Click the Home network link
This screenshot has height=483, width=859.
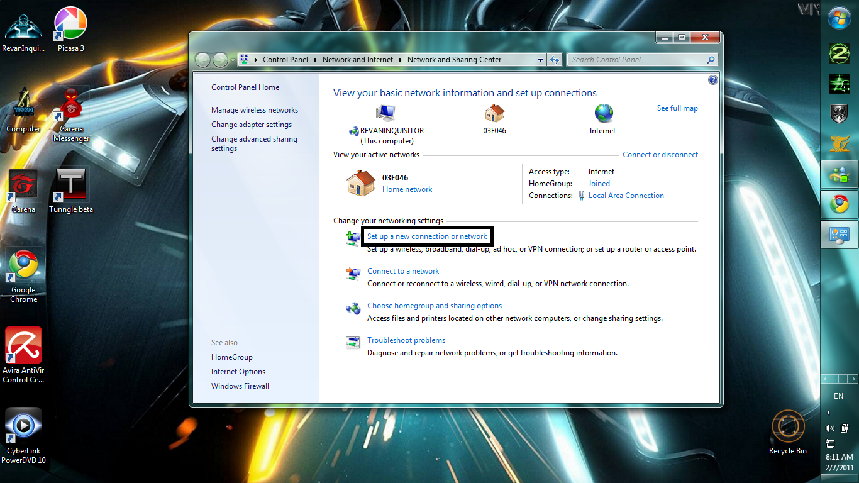tap(407, 189)
